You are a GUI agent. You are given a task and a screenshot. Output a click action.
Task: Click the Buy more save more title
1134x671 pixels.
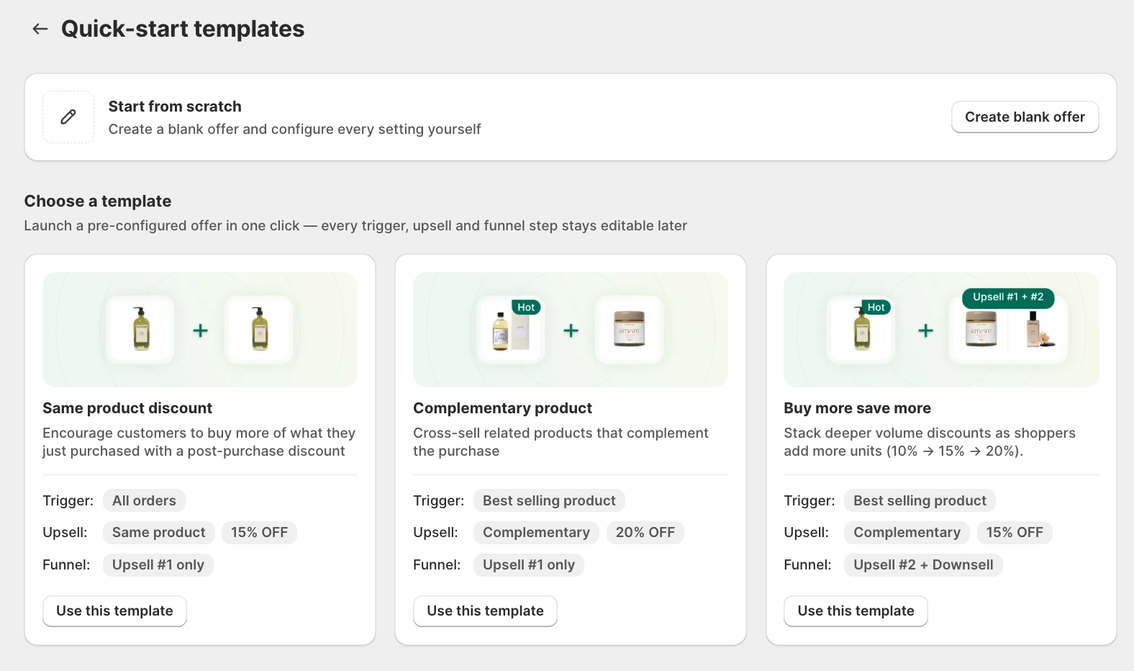tap(857, 408)
